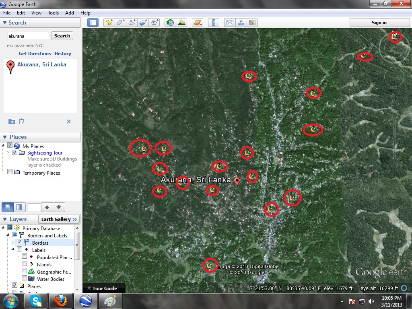Image resolution: width=412 pixels, height=309 pixels.
Task: Open the File menu
Action: click(7, 13)
